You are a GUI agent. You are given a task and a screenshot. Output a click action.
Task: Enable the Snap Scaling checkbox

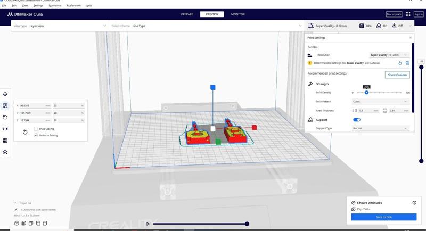[36, 129]
